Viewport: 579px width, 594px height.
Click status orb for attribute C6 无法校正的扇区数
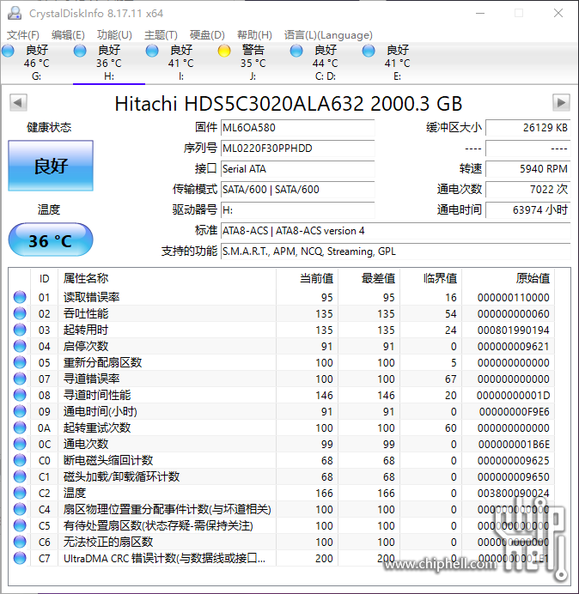coord(20,542)
